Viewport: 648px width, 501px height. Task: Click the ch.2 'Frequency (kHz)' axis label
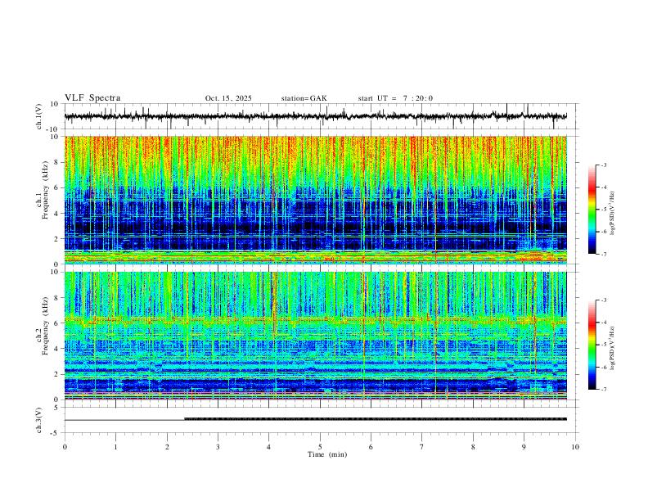(46, 326)
